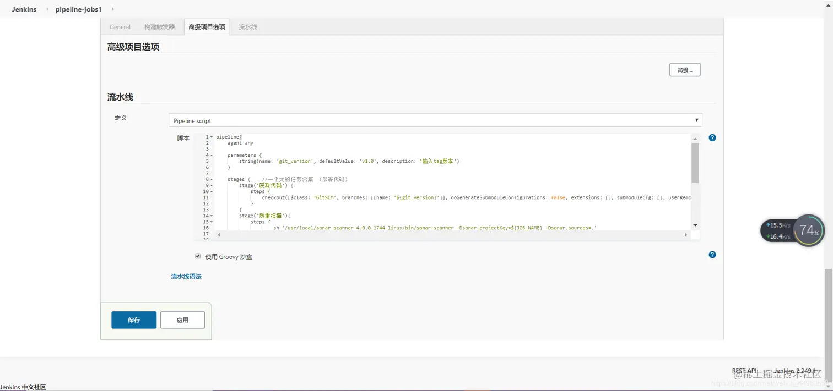Open the Pipeline script definition dropdown
833x391 pixels.
coord(435,120)
